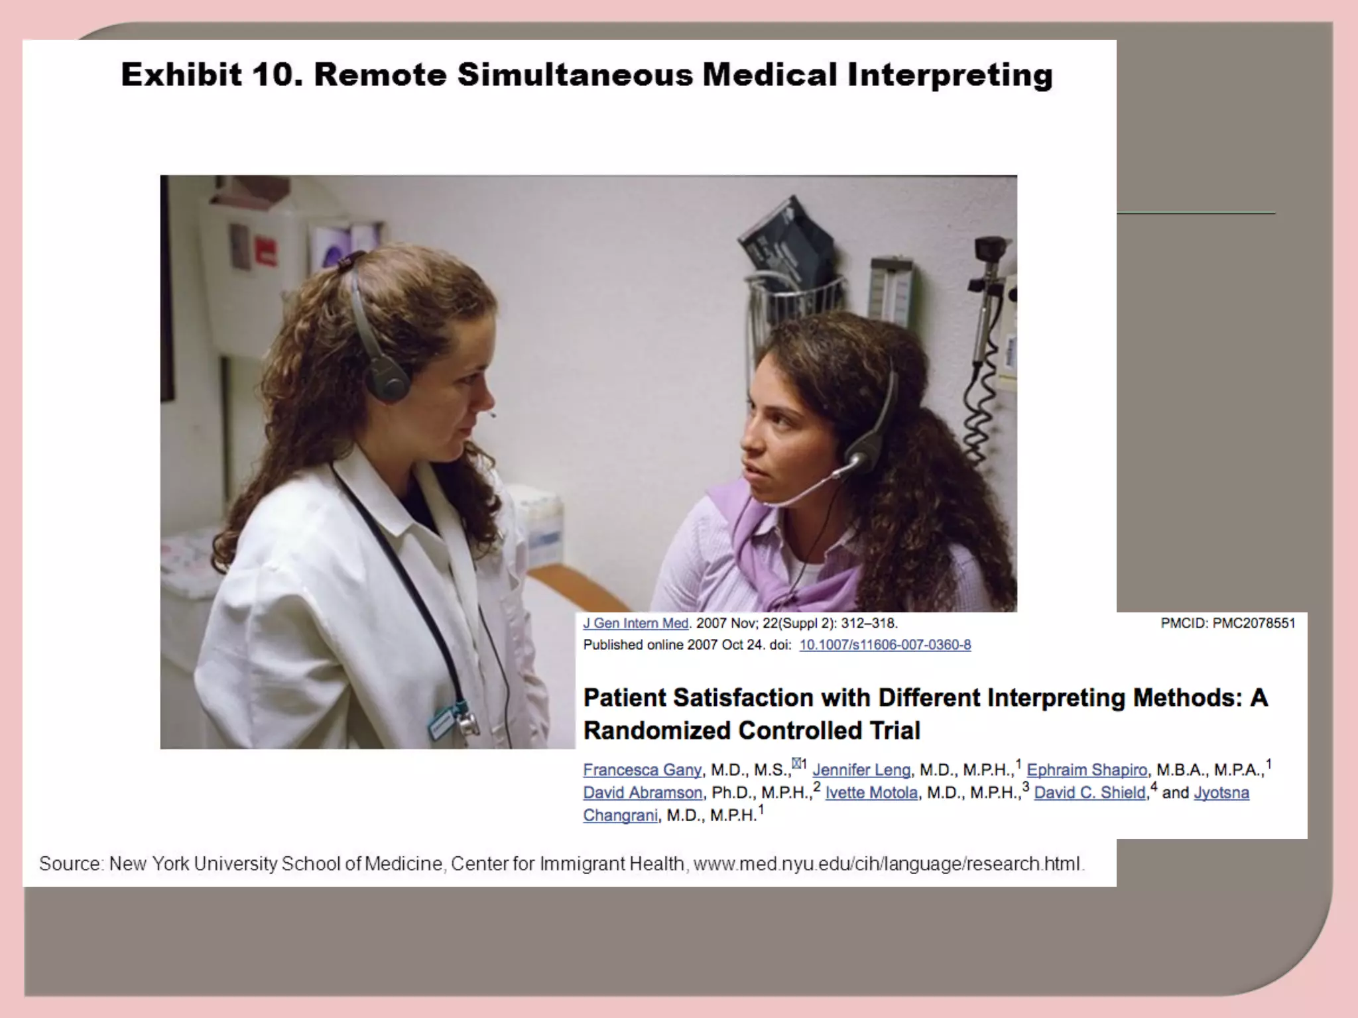Click the www.med.nyu.edu source URL text

888,864
